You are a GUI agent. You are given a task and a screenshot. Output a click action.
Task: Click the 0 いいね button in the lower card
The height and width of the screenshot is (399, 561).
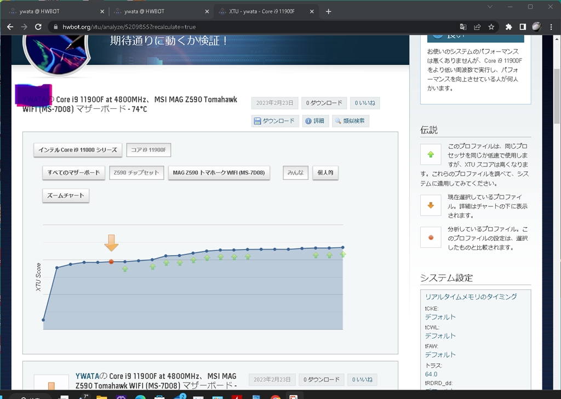pos(362,380)
